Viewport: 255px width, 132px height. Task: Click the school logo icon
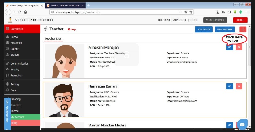point(10,20)
